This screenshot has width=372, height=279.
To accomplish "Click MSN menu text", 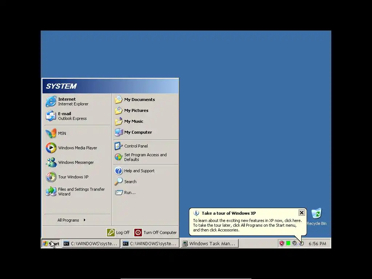I will [62, 133].
